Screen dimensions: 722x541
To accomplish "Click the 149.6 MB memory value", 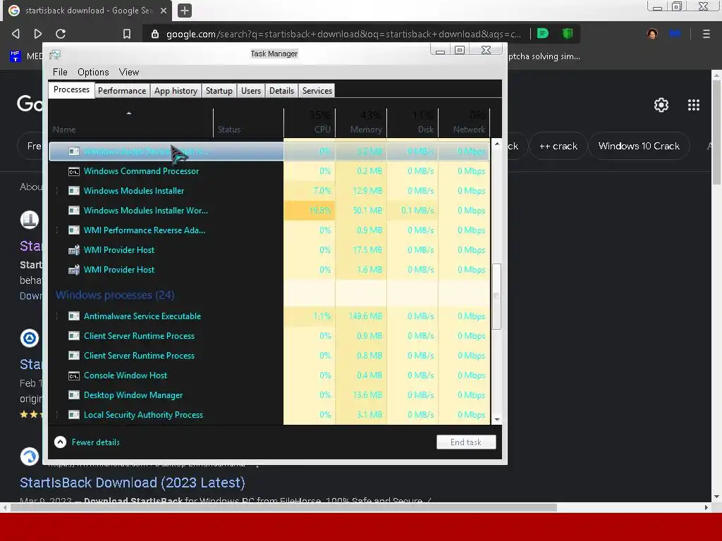I will point(365,316).
